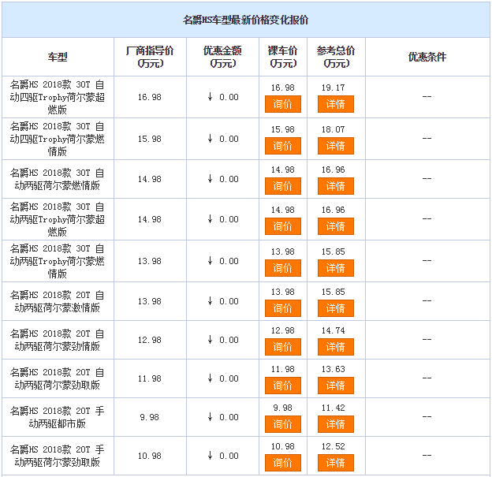Screen dimensions: 492x477
Task: Click bare car price 9.98 above 询价
Action: point(283,408)
